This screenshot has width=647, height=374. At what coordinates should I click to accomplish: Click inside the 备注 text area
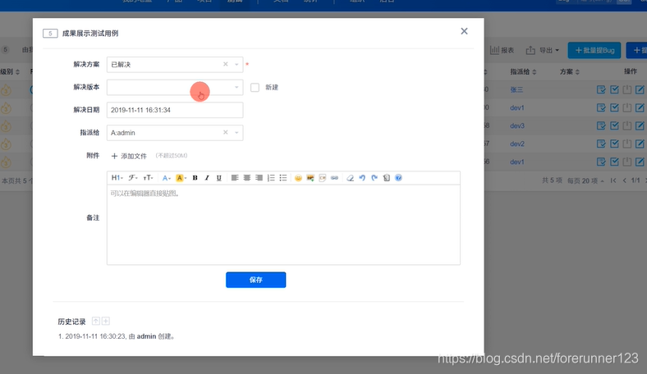[x=283, y=224]
